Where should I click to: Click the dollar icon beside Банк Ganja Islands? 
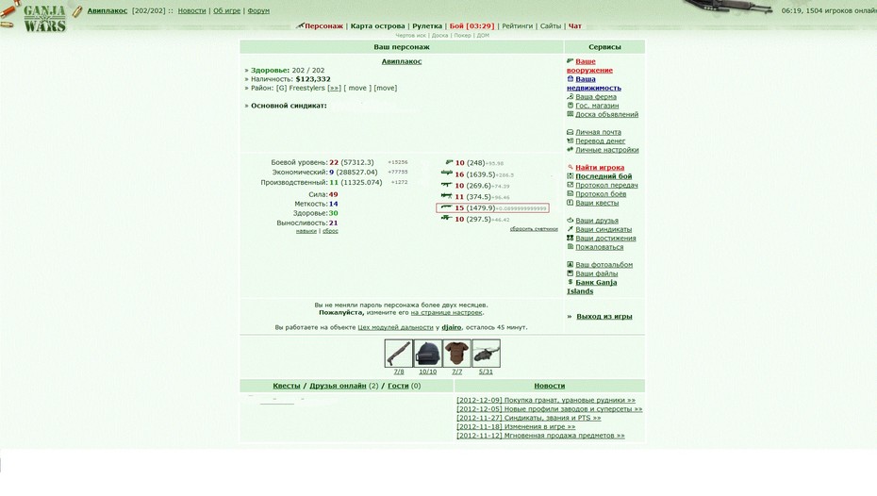570,282
